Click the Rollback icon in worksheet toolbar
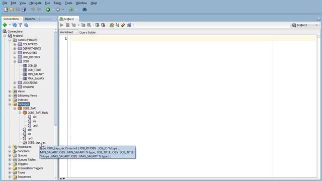322x181 pixels. click(103, 25)
